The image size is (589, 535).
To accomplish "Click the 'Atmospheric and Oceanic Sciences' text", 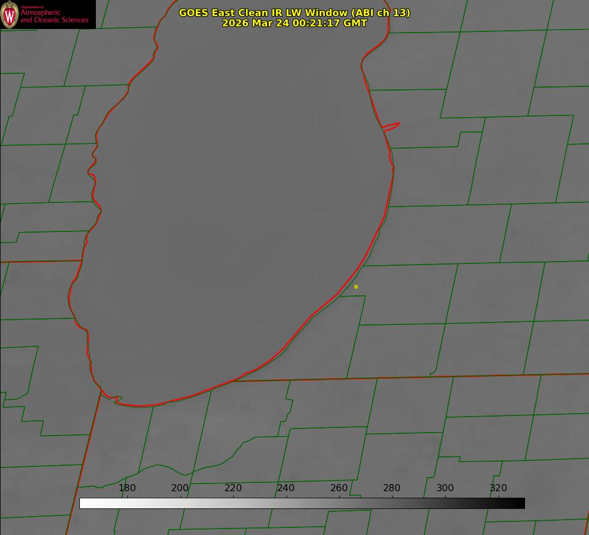I will [x=54, y=16].
